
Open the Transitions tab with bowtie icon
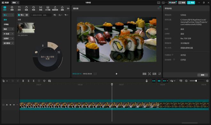41,8
